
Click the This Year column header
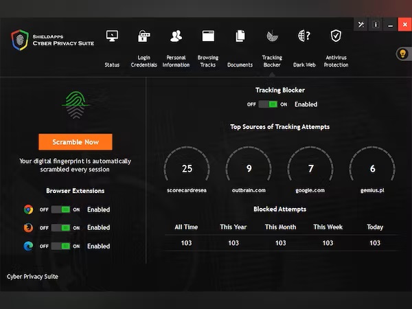pyautogui.click(x=233, y=227)
